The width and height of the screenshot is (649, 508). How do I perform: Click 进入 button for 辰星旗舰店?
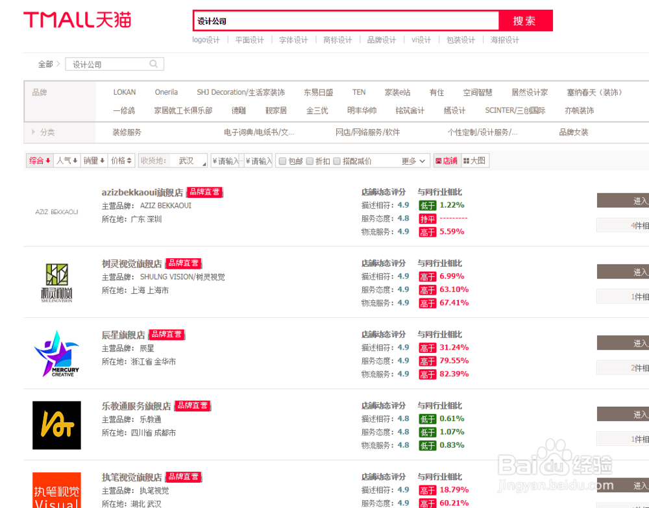pyautogui.click(x=623, y=343)
